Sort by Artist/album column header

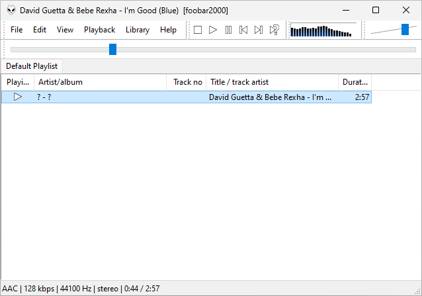click(x=100, y=82)
